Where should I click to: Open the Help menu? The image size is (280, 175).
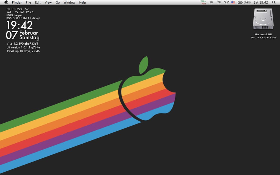click(x=83, y=2)
